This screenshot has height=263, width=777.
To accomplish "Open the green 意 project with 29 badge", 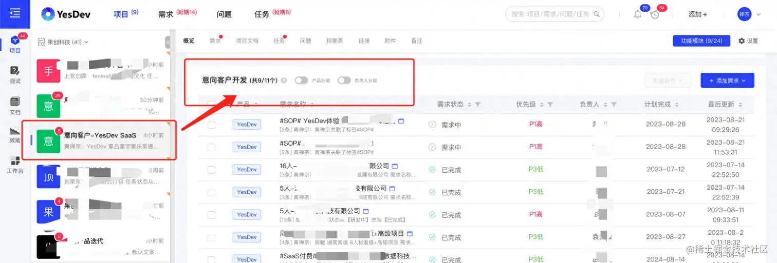I will [x=100, y=105].
